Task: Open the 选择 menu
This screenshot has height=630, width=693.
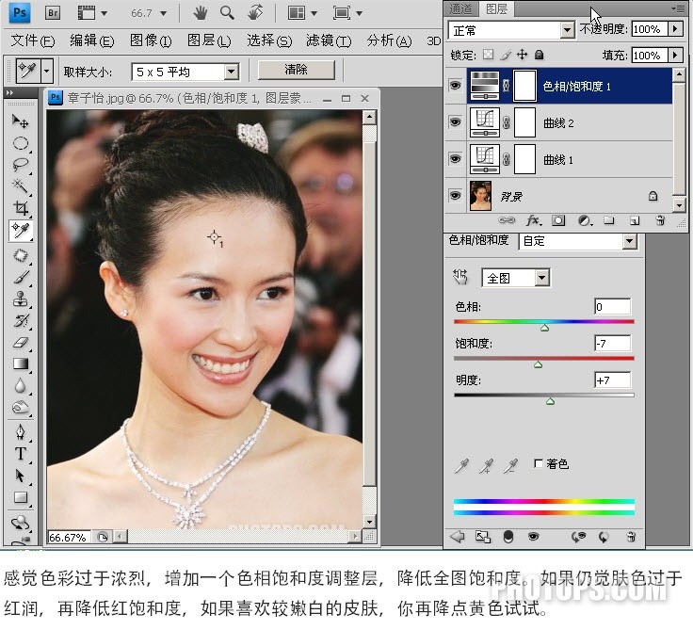Action: [269, 40]
